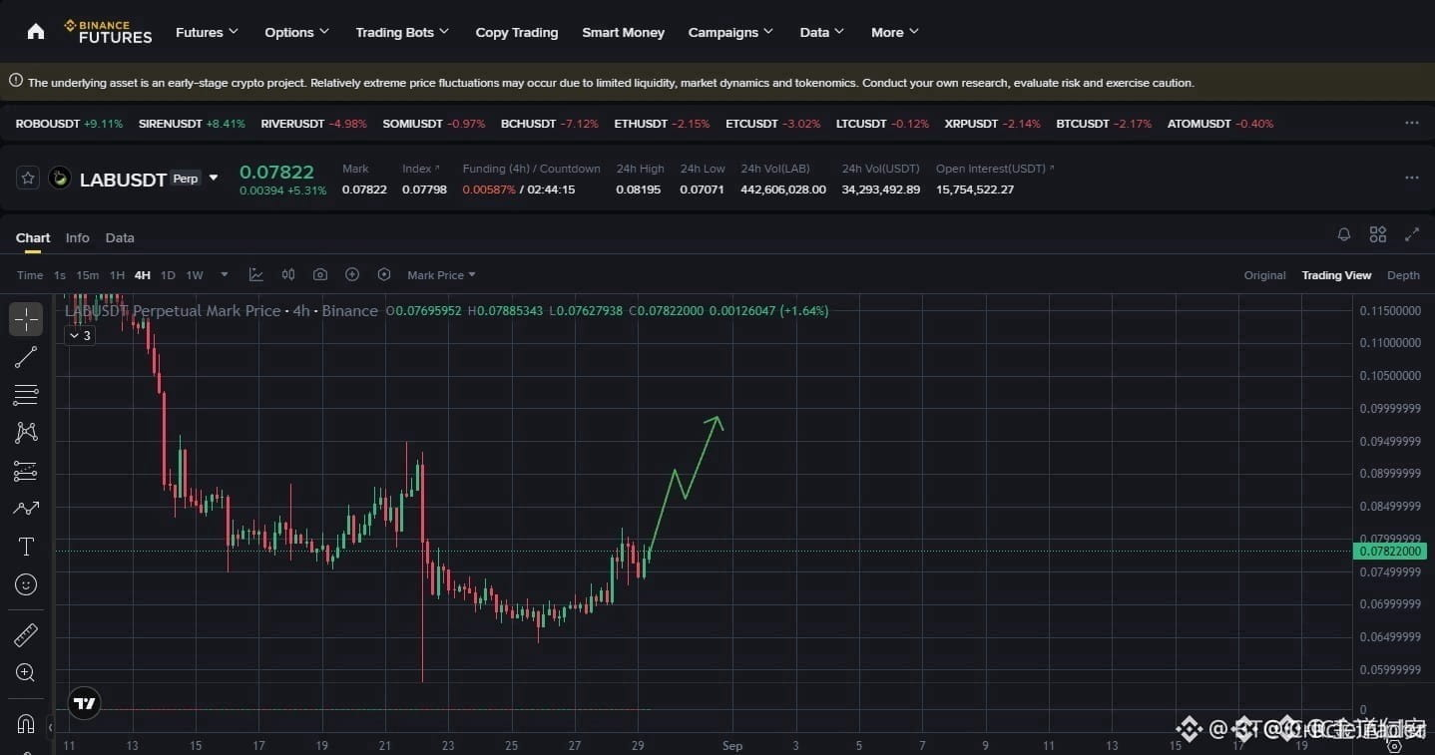
Task: Go to the Binance home icon
Action: [x=36, y=32]
